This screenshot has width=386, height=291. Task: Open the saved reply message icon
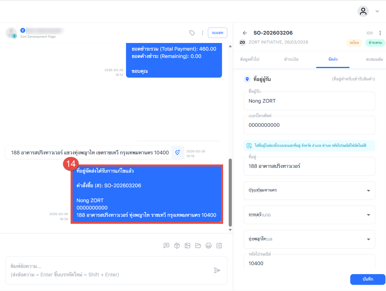166,246
